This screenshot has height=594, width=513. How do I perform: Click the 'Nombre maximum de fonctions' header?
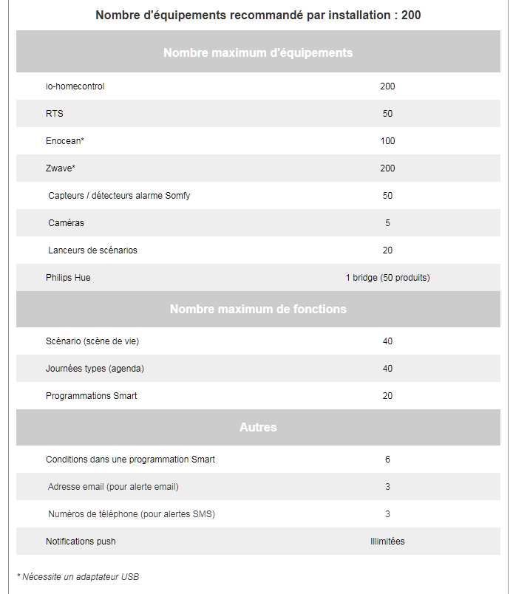point(258,309)
